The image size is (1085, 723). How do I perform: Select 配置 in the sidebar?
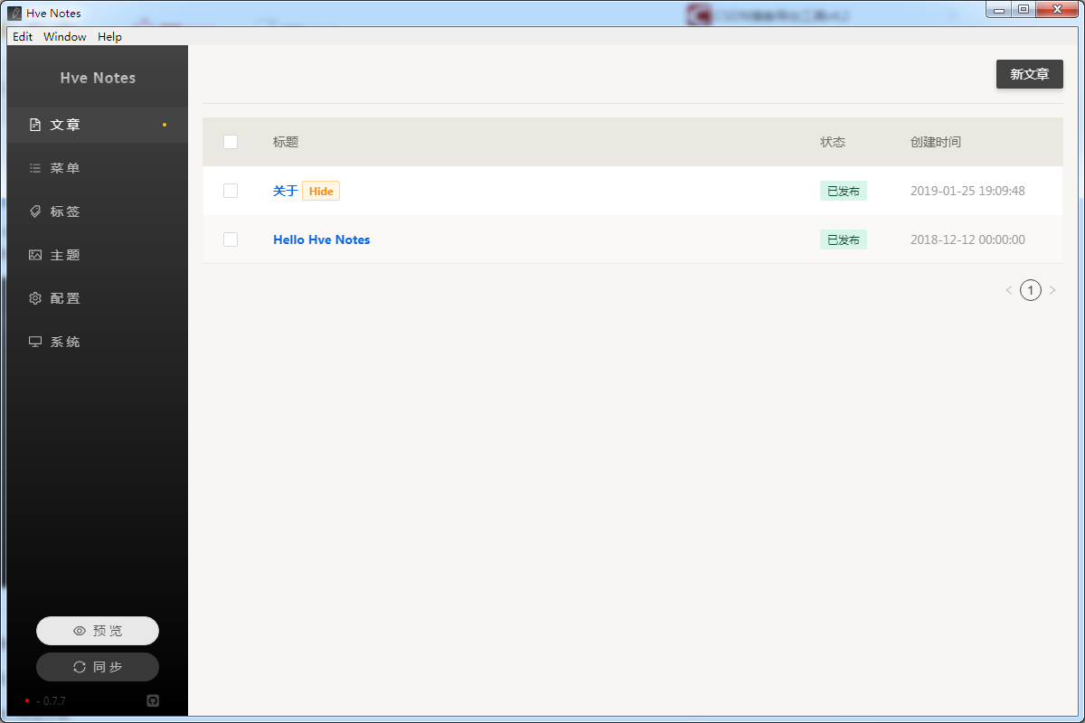point(98,298)
